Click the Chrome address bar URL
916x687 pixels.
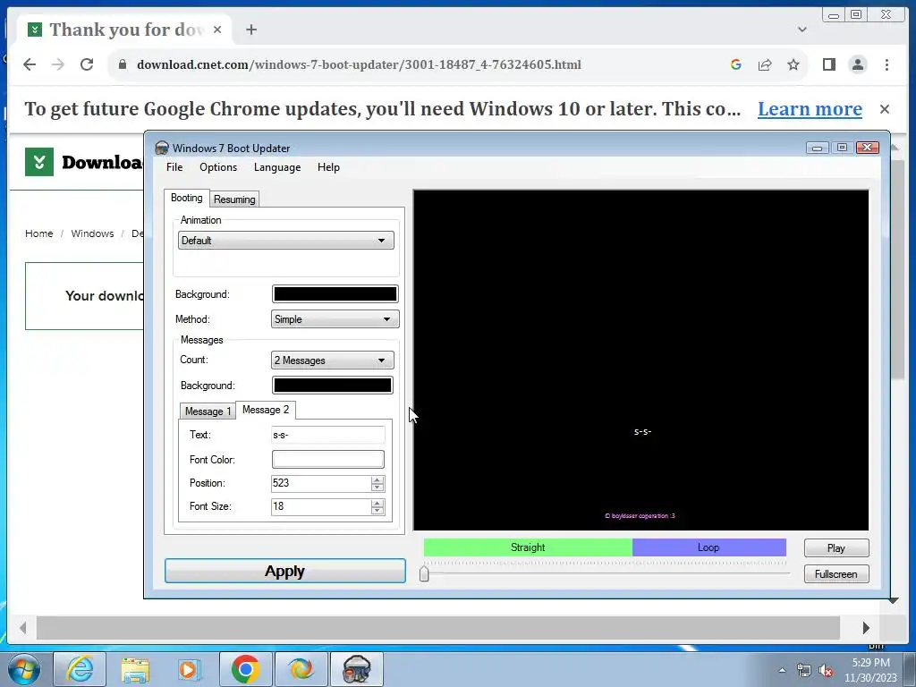coord(359,64)
